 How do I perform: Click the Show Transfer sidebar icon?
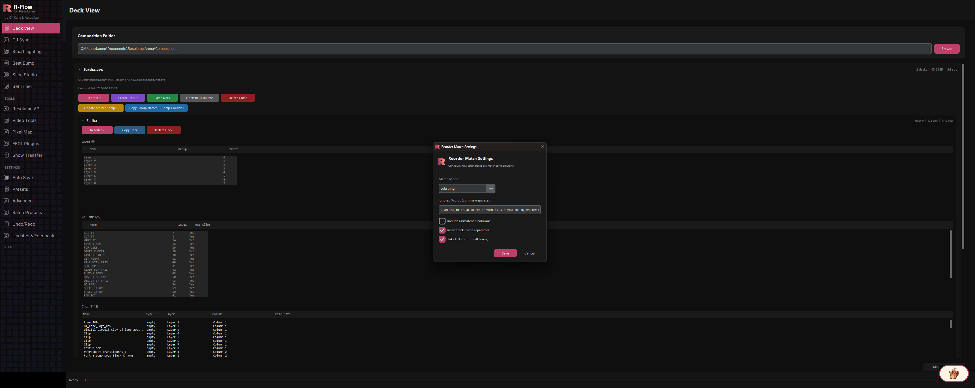tap(6, 155)
